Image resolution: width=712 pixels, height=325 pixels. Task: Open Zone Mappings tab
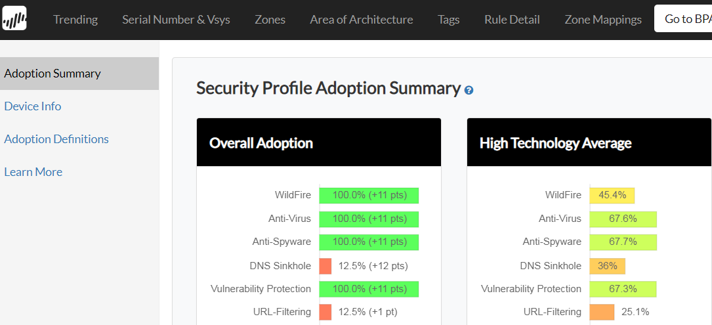point(603,20)
